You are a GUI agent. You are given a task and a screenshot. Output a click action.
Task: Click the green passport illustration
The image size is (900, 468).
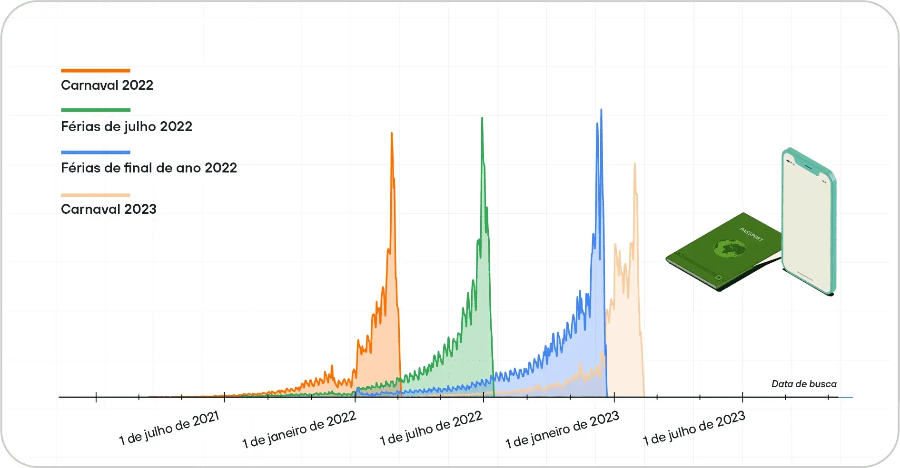point(723,252)
